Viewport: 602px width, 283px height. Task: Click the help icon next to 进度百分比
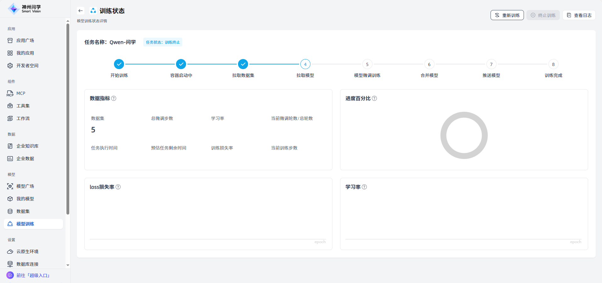(x=374, y=98)
